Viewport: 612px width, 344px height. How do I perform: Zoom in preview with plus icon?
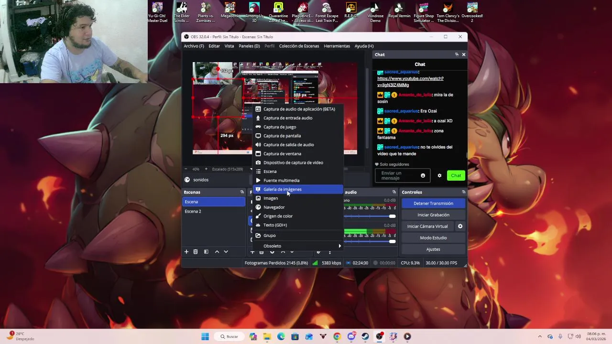pos(206,169)
